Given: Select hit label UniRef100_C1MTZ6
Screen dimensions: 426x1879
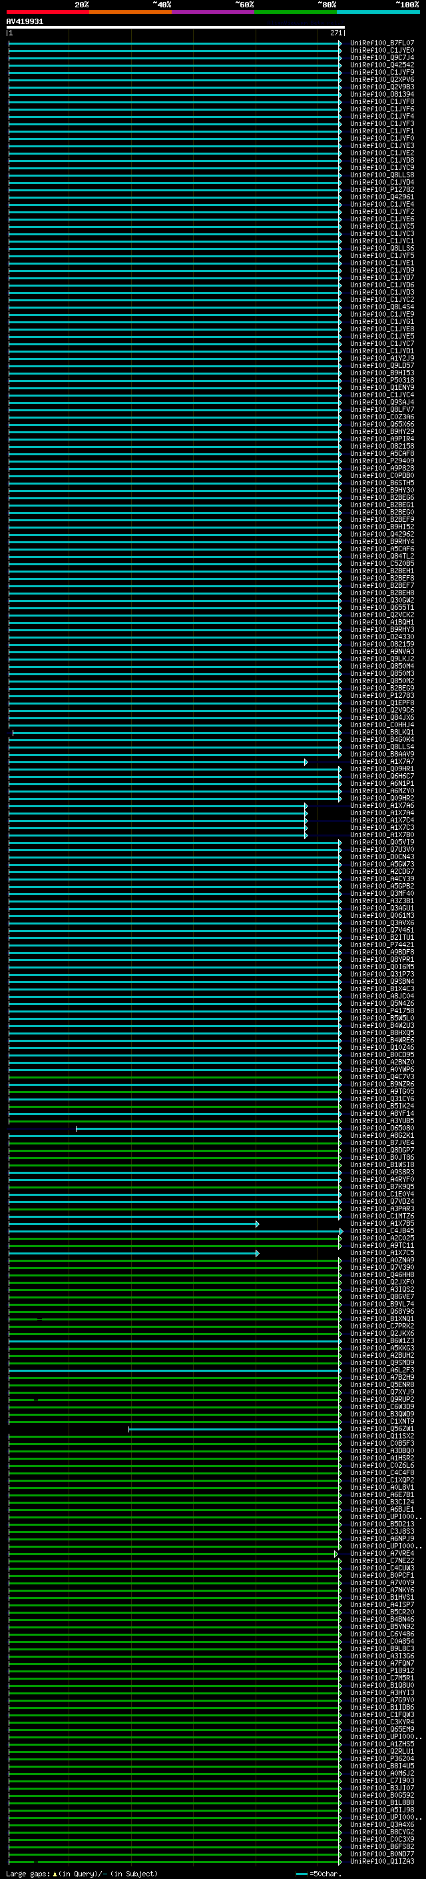Looking at the screenshot, I should [x=382, y=1216].
